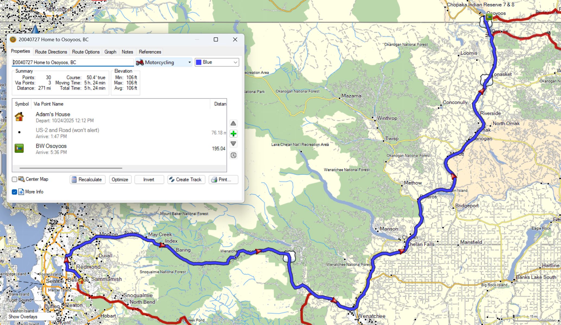Click the Create Track button
This screenshot has width=561, height=325.
[186, 179]
